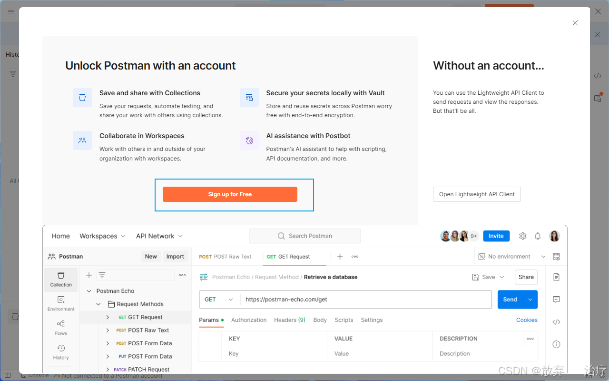The width and height of the screenshot is (609, 381).
Task: Select the Environment icon in the preview sidebar
Action: tap(61, 303)
